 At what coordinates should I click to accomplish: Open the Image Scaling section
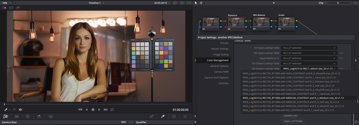pos(221,55)
